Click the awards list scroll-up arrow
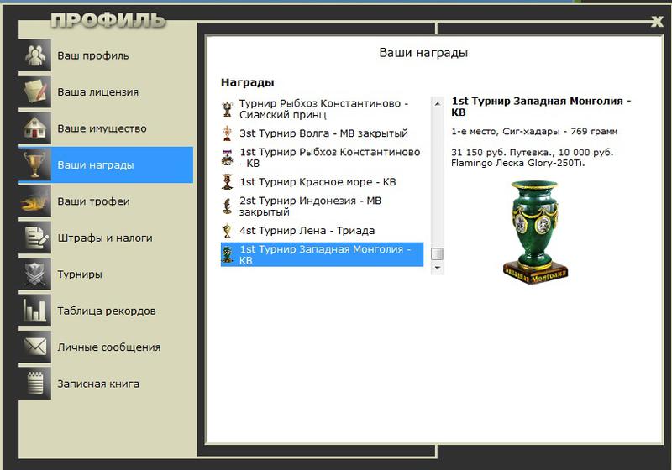 pyautogui.click(x=437, y=103)
